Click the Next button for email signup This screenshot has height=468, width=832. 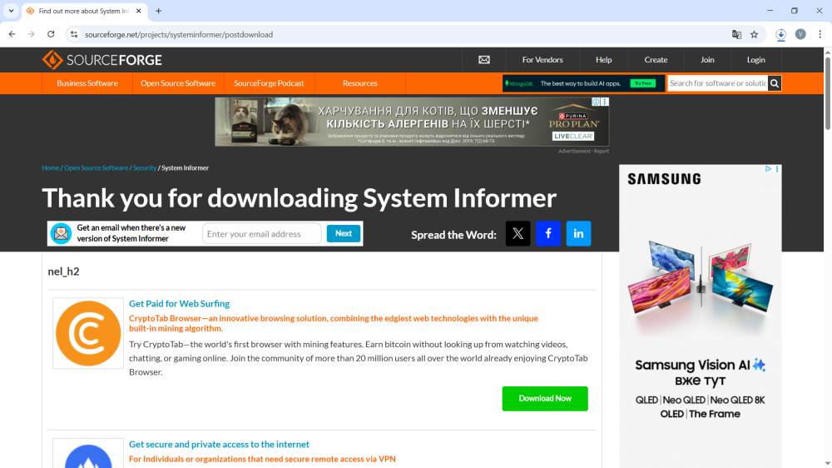click(344, 234)
